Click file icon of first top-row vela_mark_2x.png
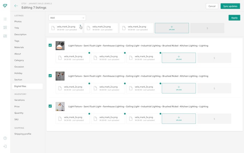Viewport: 244px width, 153px height. click(53, 28)
